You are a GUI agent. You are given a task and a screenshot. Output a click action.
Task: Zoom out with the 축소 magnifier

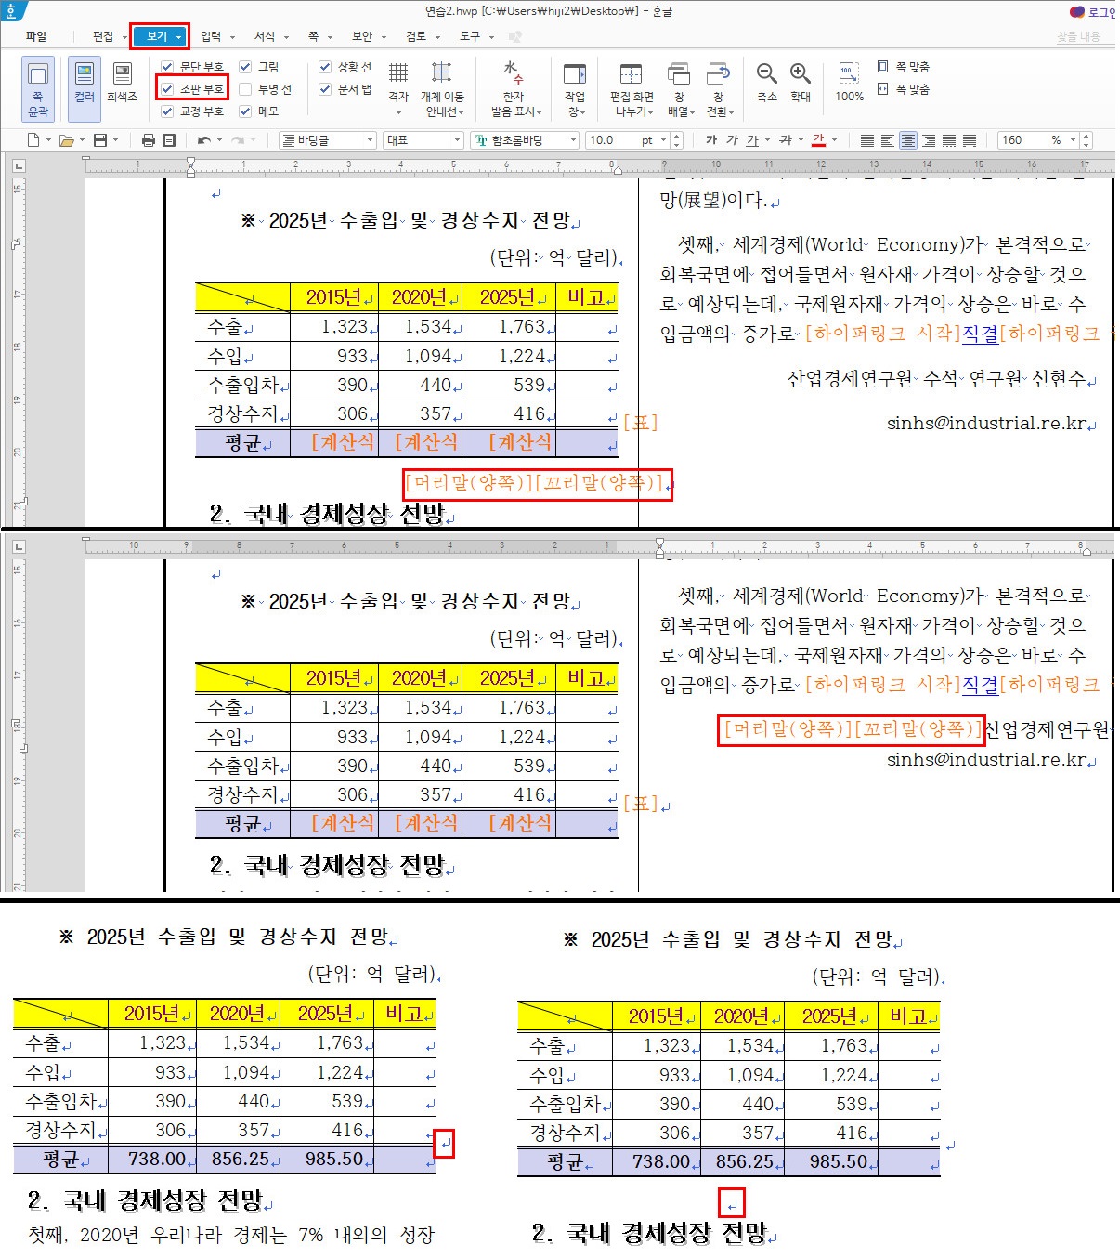coord(766,82)
